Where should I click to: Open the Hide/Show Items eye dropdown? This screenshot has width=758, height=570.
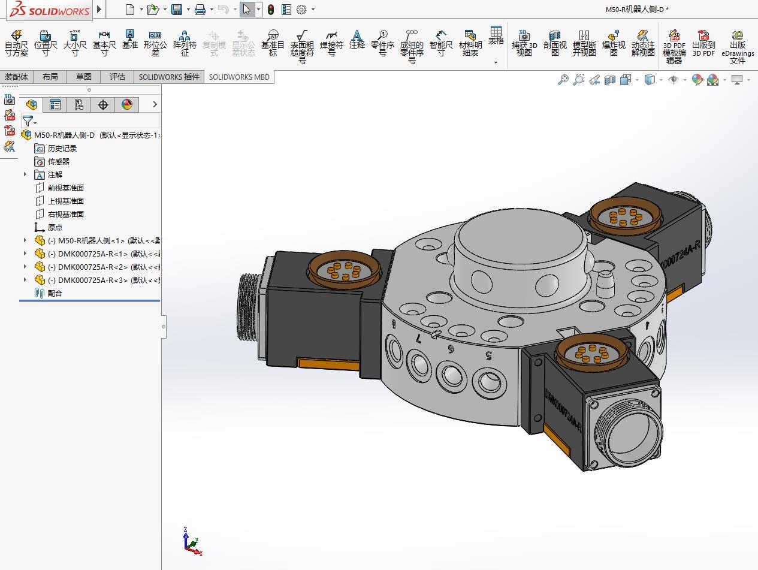pyautogui.click(x=685, y=79)
